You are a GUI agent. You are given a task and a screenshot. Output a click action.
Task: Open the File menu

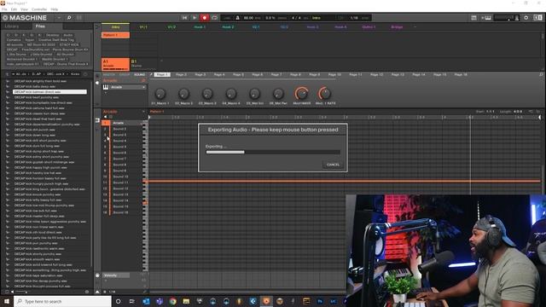[x=4, y=9]
